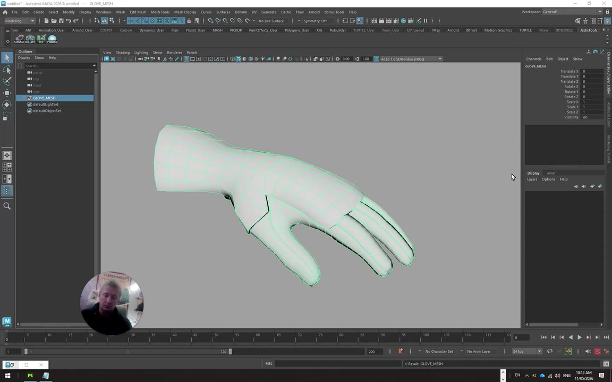This screenshot has height=382, width=612.
Task: Click the AssMan shelf icon
Action: click(x=19, y=39)
